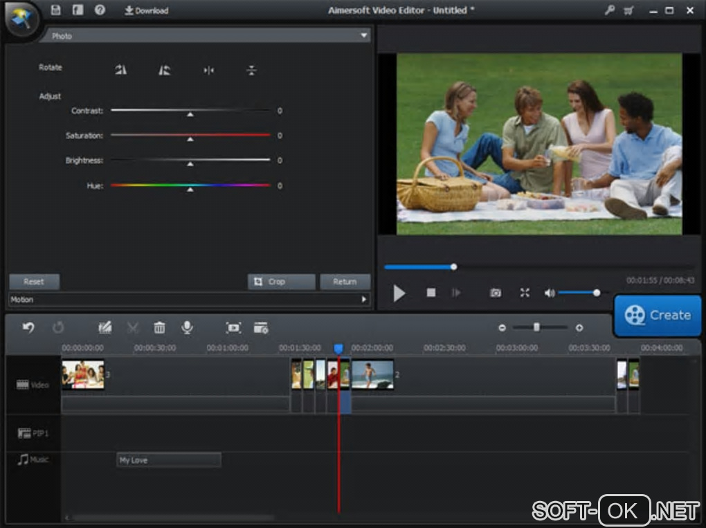Take a snapshot with camera icon
Screen dimensions: 706x528
click(496, 293)
